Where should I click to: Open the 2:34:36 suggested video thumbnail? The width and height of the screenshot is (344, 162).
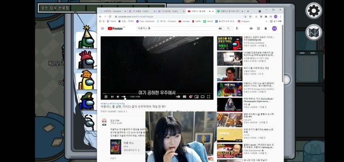pyautogui.click(x=230, y=58)
